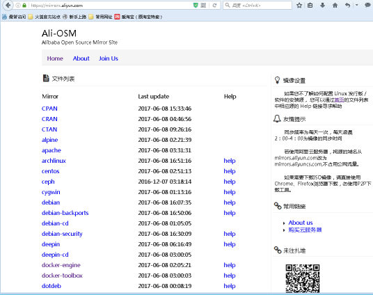Click the green padlock security icon
Viewport: 373px width, 295px height.
click(24, 6)
